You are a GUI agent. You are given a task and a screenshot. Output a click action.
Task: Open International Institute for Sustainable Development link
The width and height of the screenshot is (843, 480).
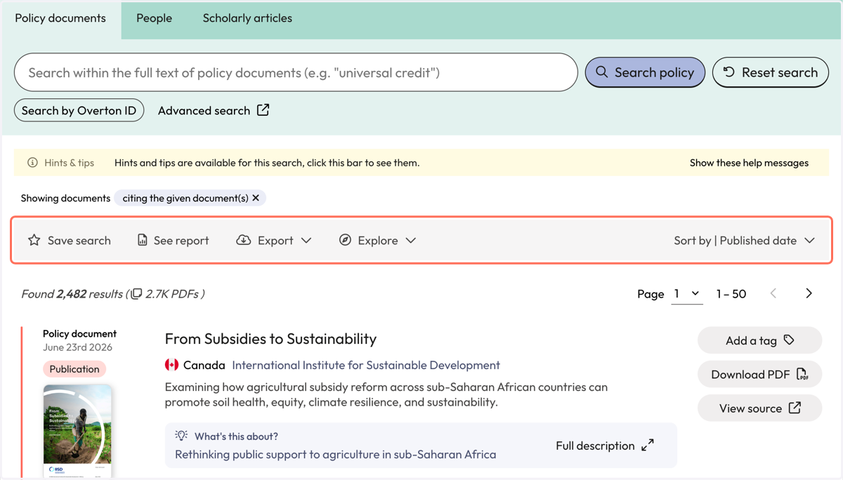pyautogui.click(x=366, y=365)
